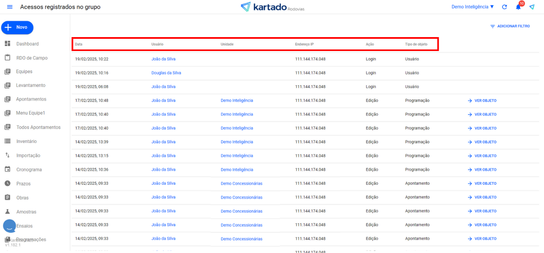Expand the Demo Inteligência dropdown
The image size is (544, 253).
[472, 7]
